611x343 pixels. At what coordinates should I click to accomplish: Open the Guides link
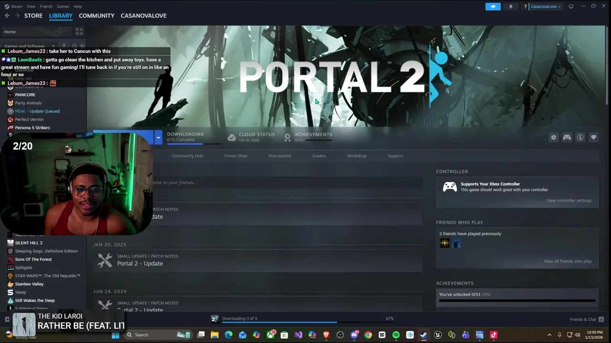click(319, 156)
